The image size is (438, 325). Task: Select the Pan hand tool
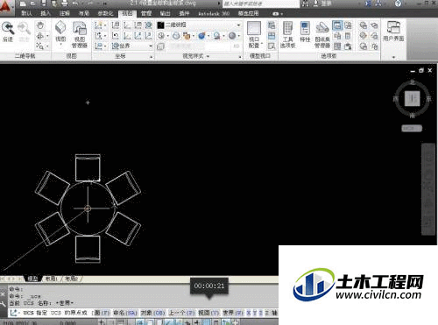[40, 25]
